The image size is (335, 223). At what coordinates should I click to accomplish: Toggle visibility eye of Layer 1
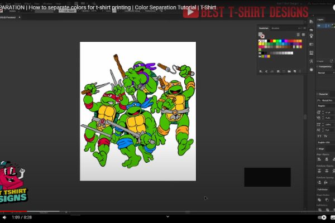[x=318, y=26]
